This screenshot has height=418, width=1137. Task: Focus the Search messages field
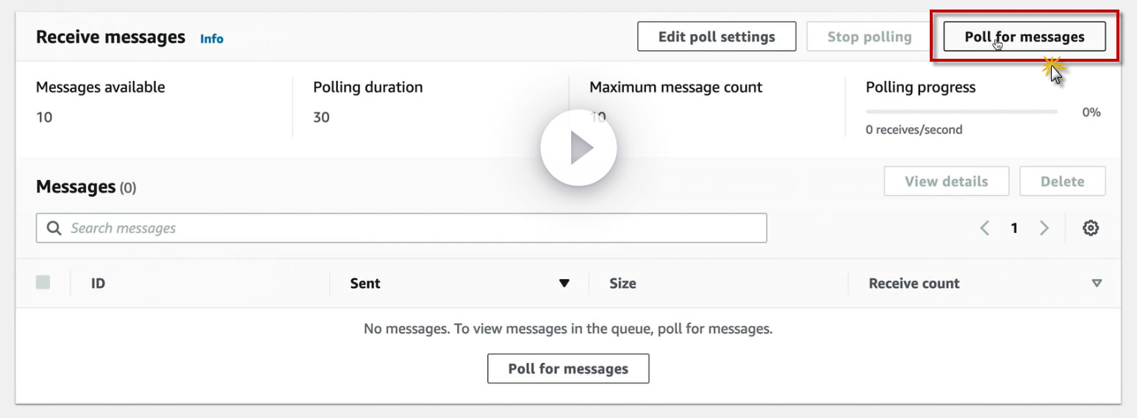412,228
